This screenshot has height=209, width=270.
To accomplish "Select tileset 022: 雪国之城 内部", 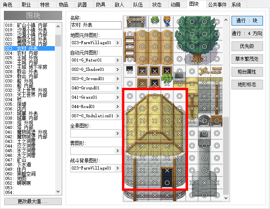I will tap(30, 44).
